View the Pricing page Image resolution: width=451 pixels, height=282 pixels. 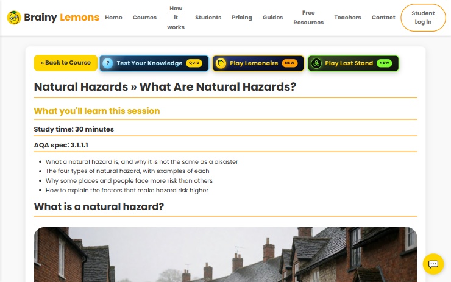(241, 18)
